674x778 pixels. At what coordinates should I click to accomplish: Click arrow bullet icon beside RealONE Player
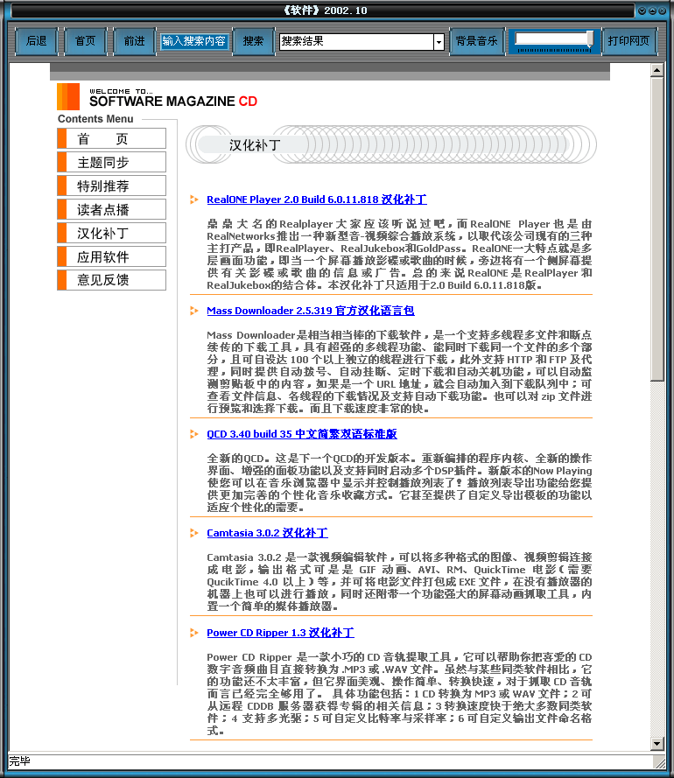point(194,200)
